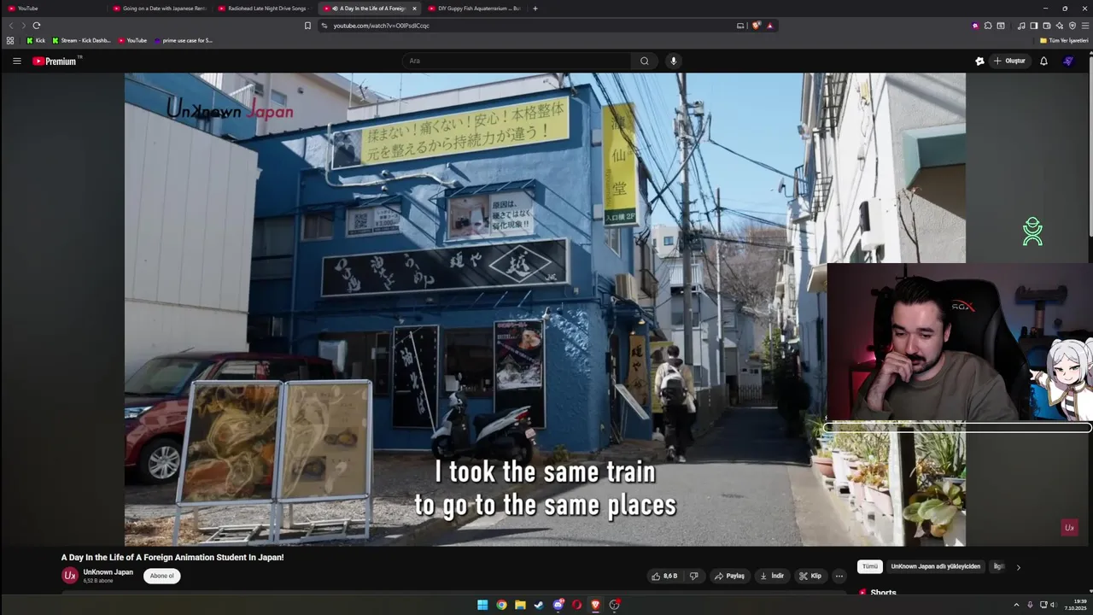This screenshot has width=1093, height=615.
Task: Open Brave browser taskbar icon
Action: 595,605
